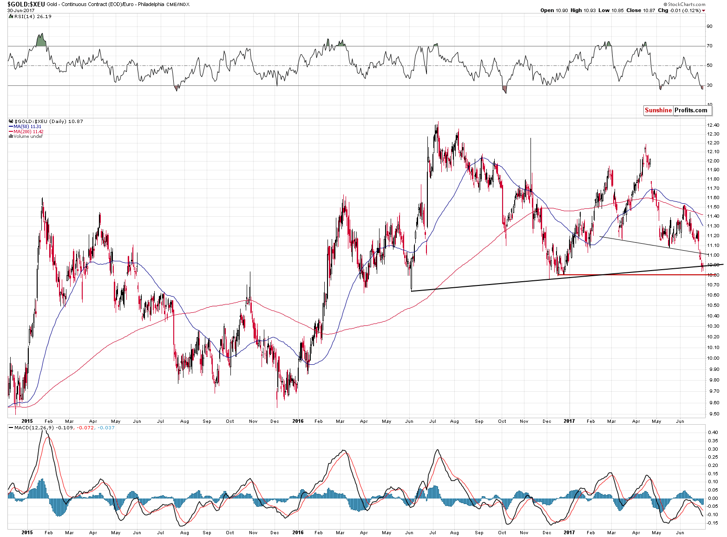The width and height of the screenshot is (727, 537).
Task: Click the RSI indicator icon beside RSI(14)
Action: click(11, 16)
